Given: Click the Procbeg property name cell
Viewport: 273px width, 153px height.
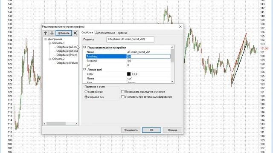Looking at the screenshot, I should pyautogui.click(x=106, y=57).
